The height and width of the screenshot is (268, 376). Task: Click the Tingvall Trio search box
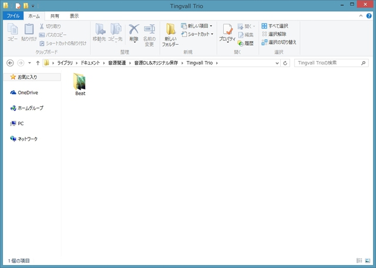coord(326,63)
